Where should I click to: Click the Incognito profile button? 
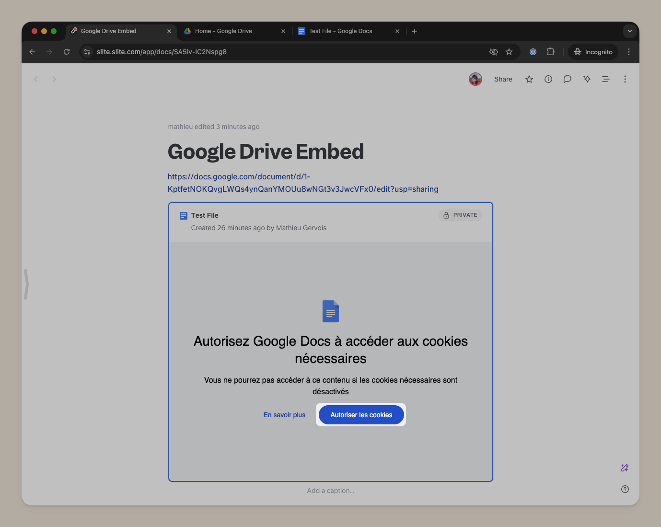pos(593,52)
